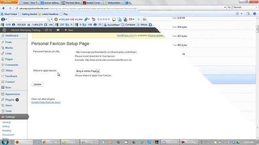Switch to the ecover software tab

50,3
